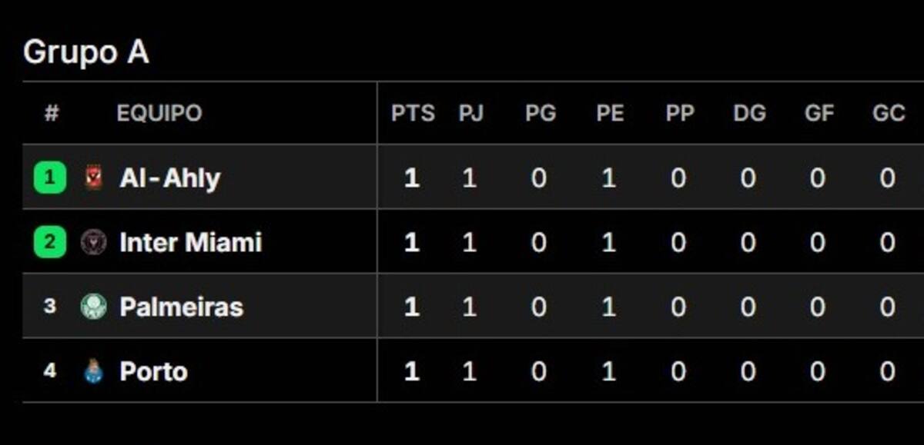Click the Grupo A heading

pos(86,53)
